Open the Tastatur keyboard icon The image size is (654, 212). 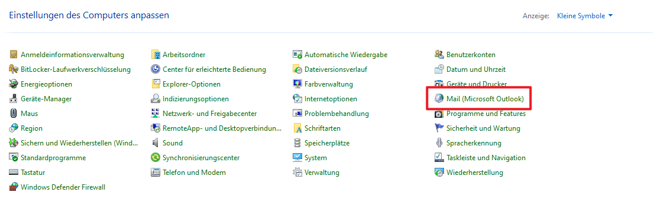[x=14, y=173]
